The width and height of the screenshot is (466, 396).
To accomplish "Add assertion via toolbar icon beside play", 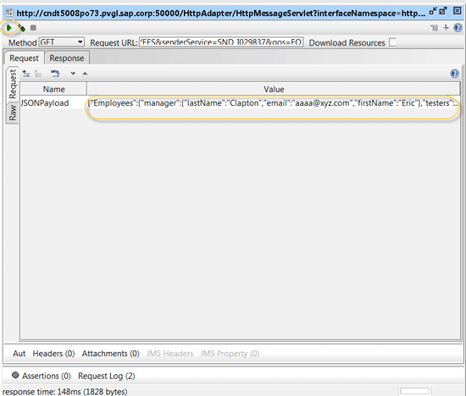I will tap(21, 28).
